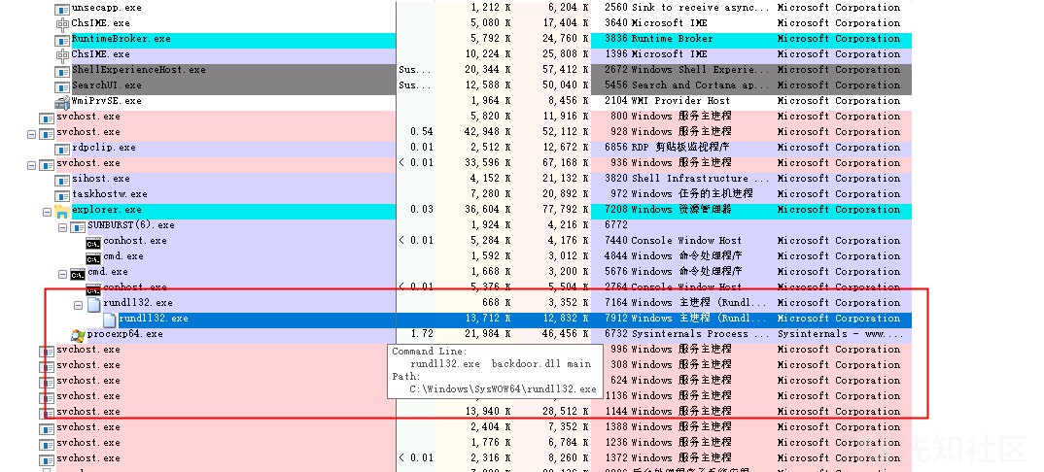Click the SearchUI.exe process icon
The image size is (1044, 472).
point(62,86)
